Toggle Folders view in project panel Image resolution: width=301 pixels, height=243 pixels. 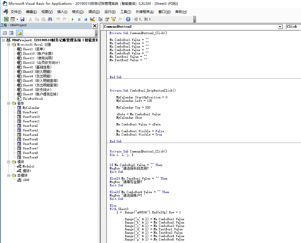19,33
